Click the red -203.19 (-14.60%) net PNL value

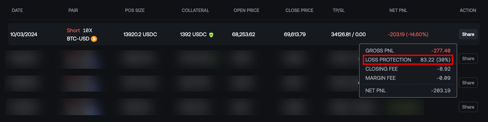click(x=408, y=34)
